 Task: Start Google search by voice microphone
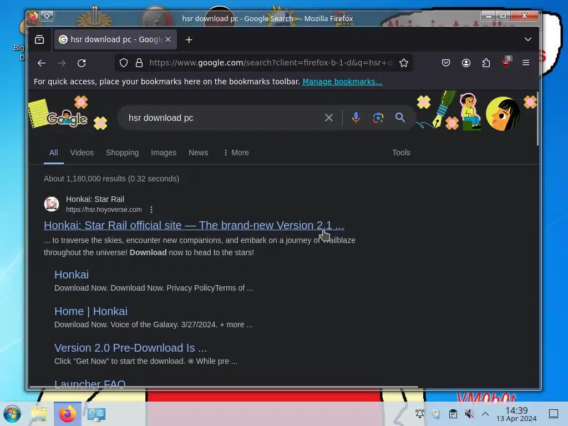coord(356,118)
